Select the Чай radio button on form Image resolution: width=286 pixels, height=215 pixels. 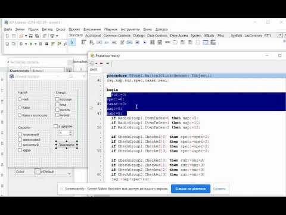[20, 99]
